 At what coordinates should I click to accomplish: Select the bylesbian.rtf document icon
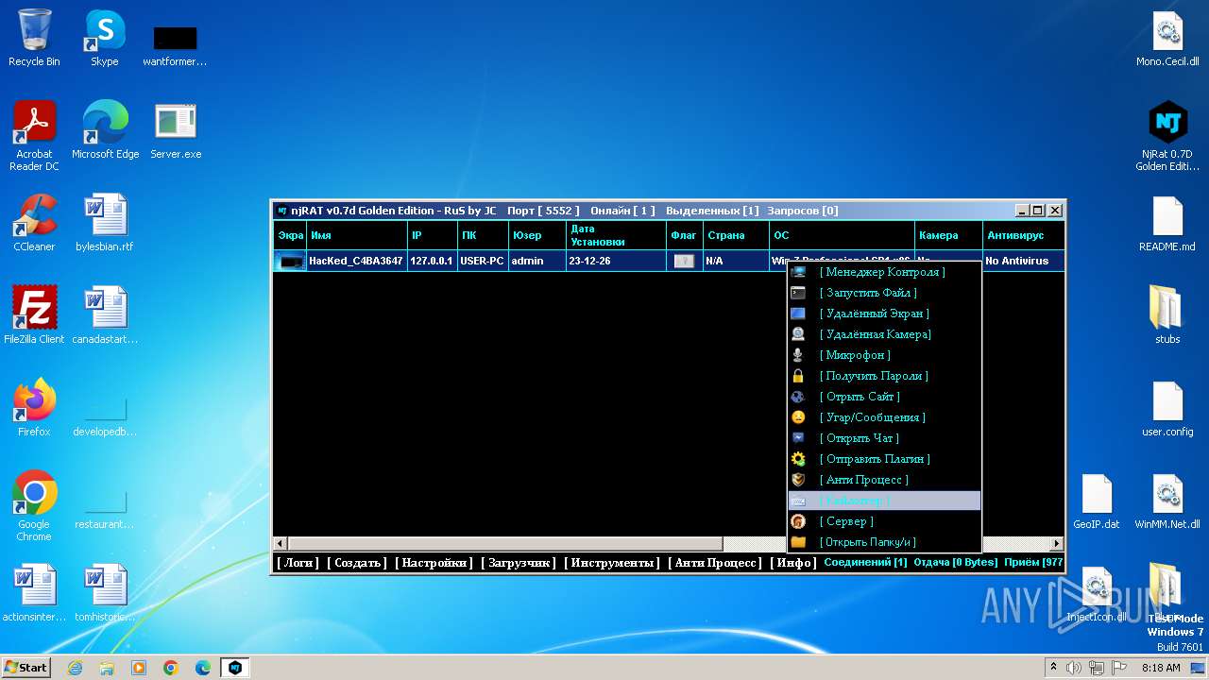pyautogui.click(x=104, y=223)
